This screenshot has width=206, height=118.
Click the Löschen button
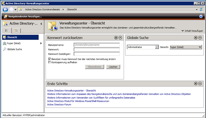pyautogui.click(x=113, y=67)
